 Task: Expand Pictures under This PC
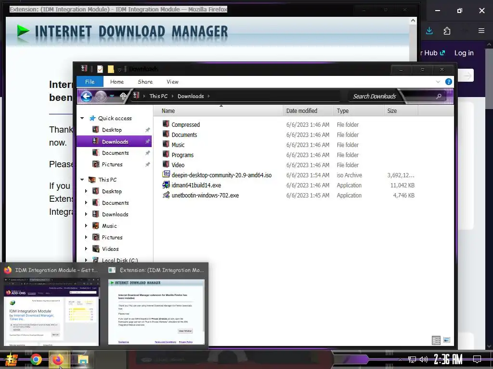[86, 237]
